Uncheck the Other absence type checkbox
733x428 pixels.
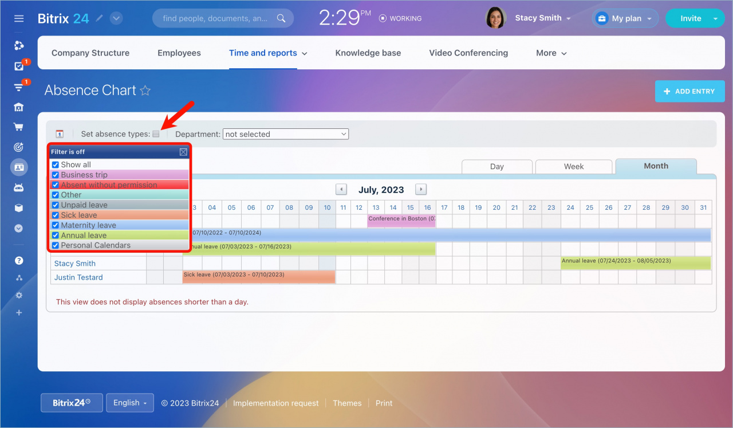click(56, 195)
